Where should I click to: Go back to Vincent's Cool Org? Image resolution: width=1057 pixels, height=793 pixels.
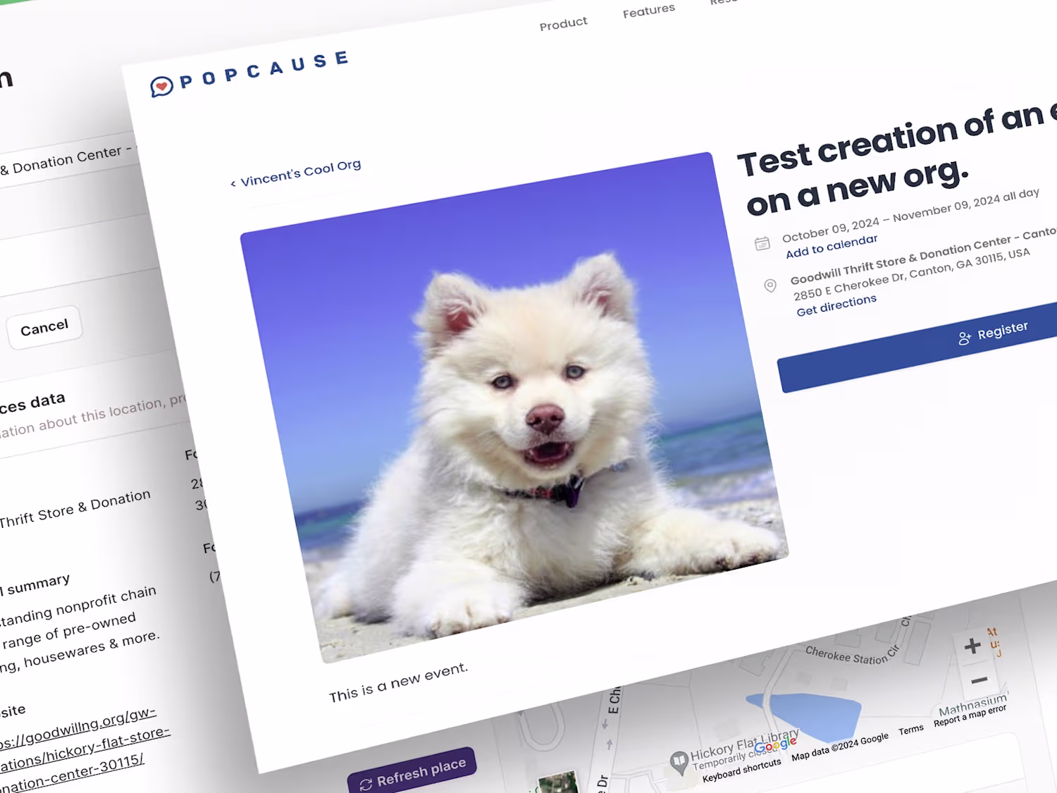[x=297, y=173]
